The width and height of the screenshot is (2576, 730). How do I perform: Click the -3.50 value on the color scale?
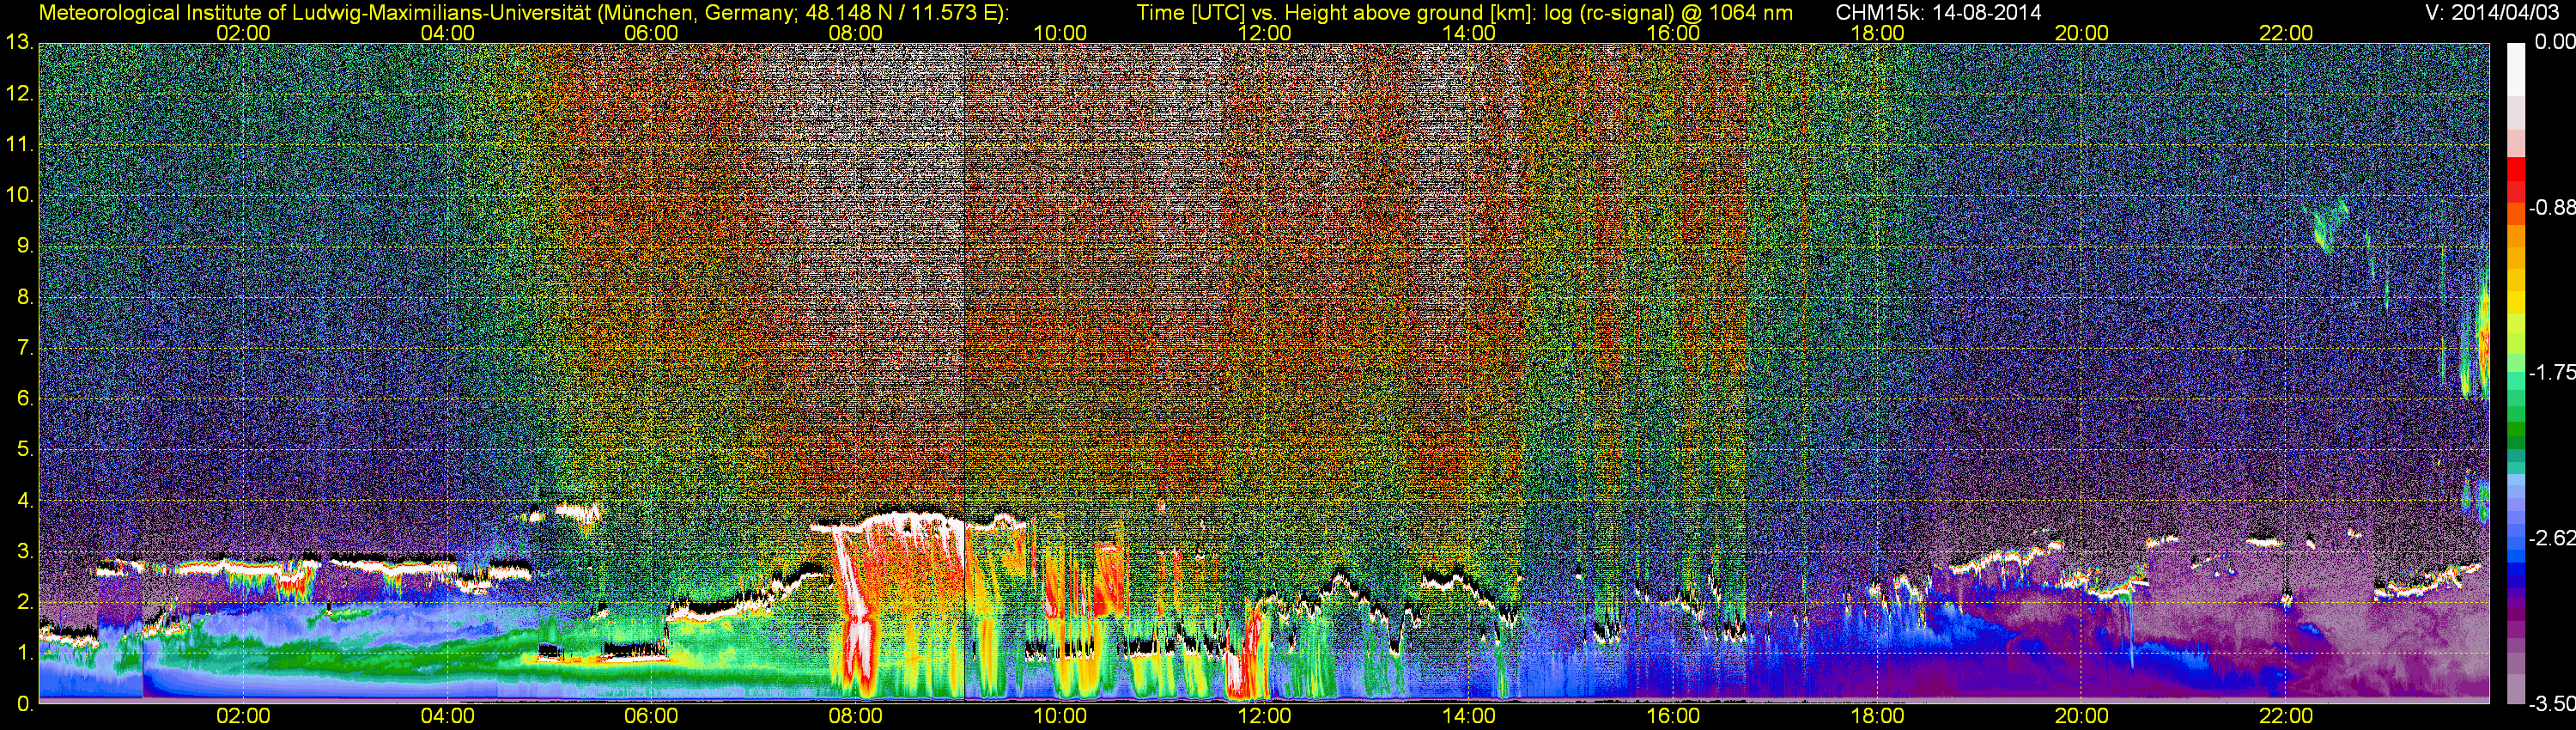[x=2551, y=704]
